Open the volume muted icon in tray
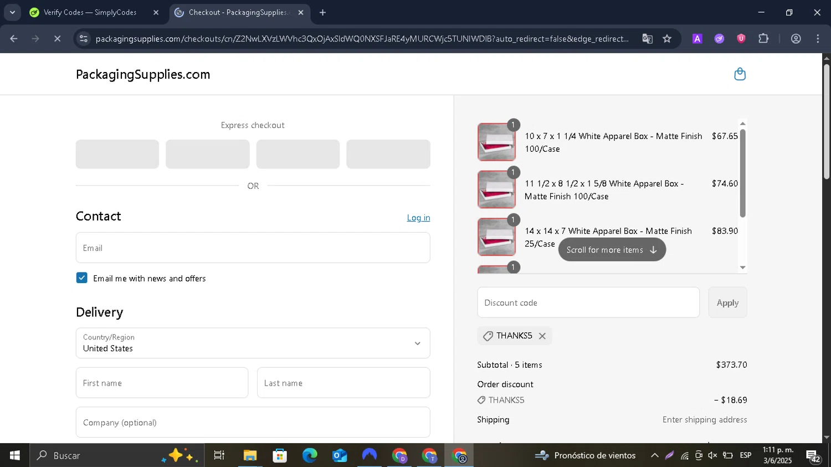831x467 pixels. click(x=712, y=455)
